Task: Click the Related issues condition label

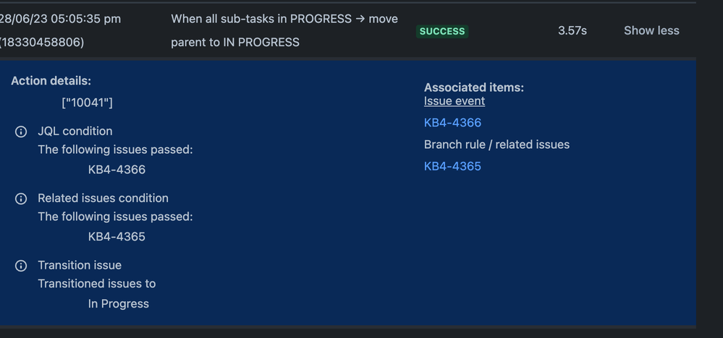Action: click(x=103, y=198)
